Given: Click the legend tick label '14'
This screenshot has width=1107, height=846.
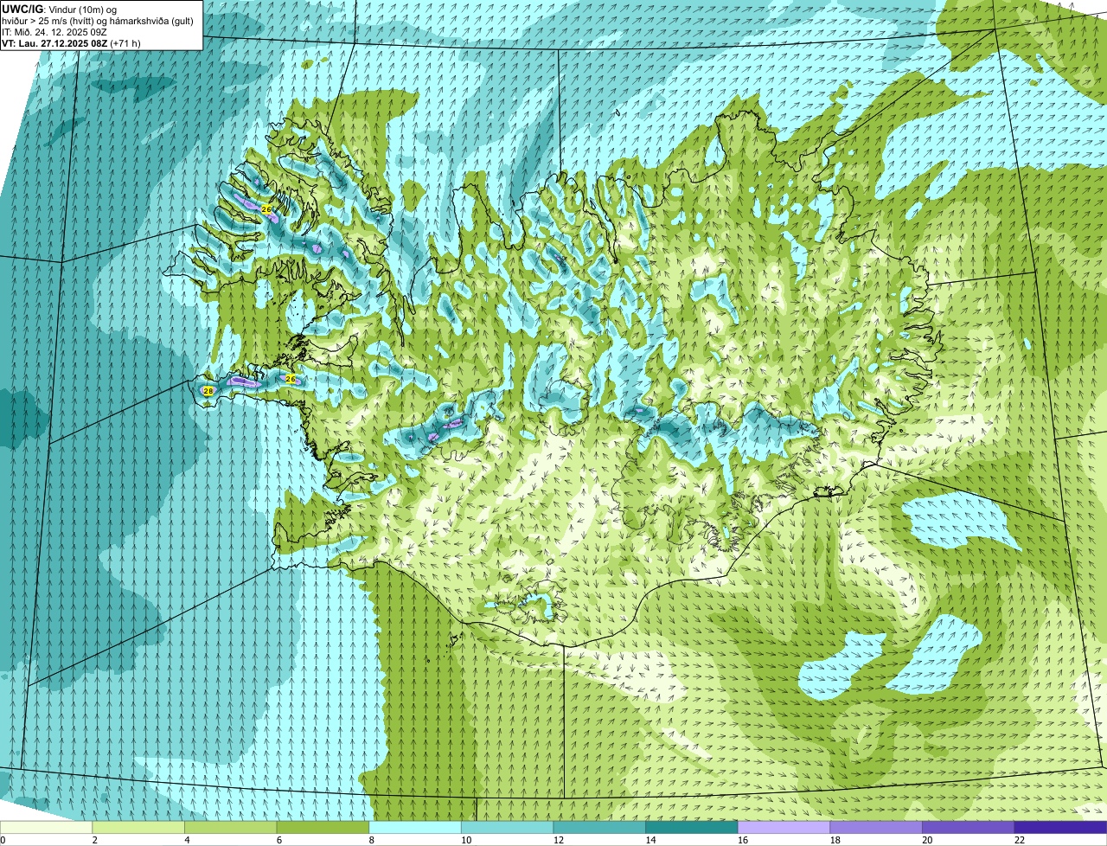Looking at the screenshot, I should [x=650, y=839].
